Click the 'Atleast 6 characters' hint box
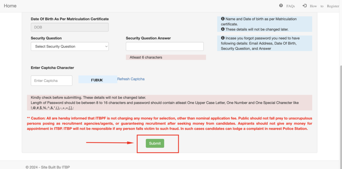The width and height of the screenshot is (342, 169). click(166, 57)
